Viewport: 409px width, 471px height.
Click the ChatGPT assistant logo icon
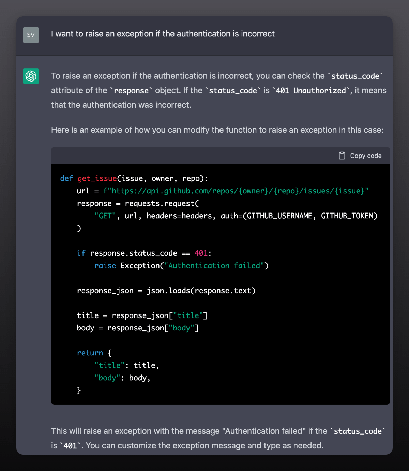pos(31,76)
